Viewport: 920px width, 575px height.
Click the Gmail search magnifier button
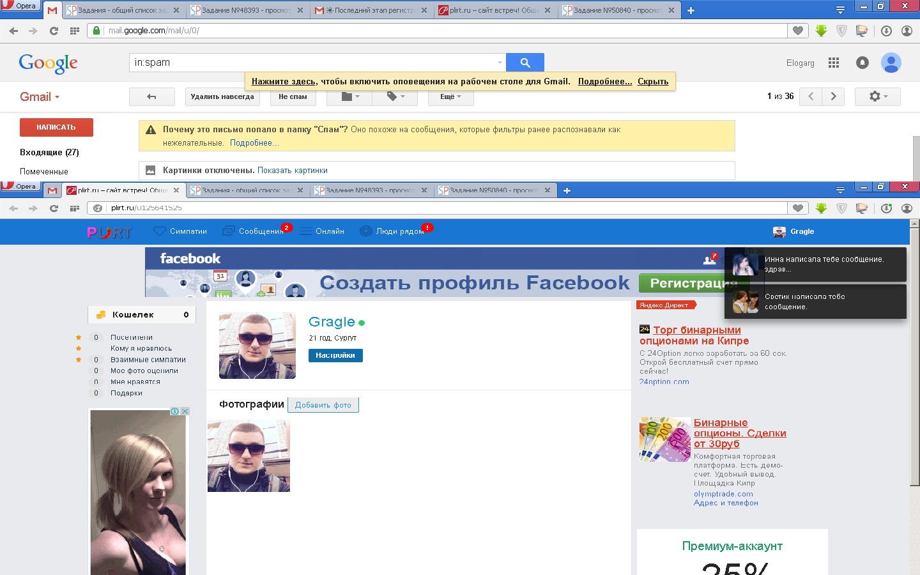[525, 63]
